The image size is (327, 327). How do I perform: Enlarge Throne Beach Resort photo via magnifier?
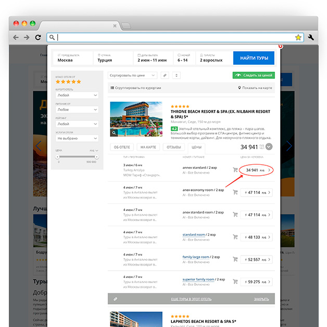point(114,133)
